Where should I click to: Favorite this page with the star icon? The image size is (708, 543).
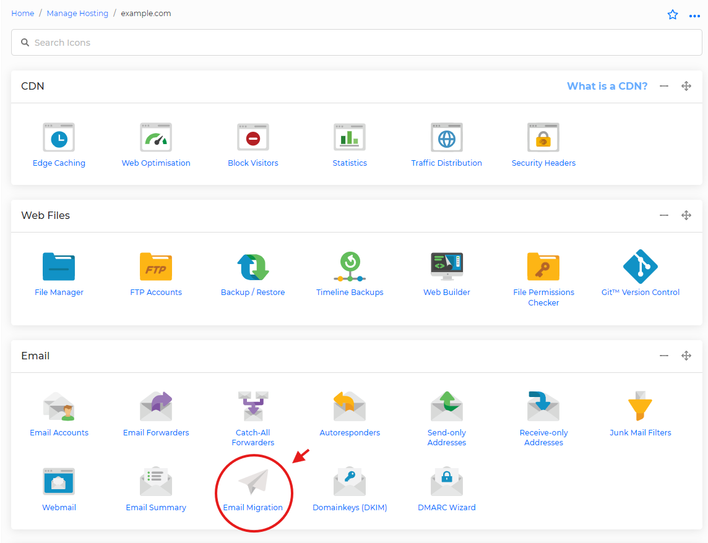tap(673, 15)
